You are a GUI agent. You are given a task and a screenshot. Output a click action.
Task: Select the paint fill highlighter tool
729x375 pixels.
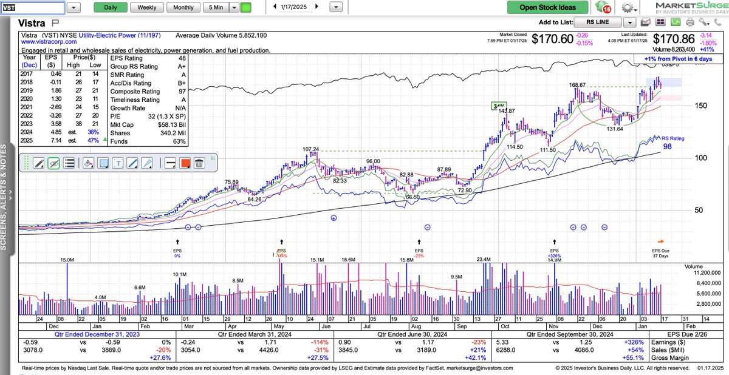[x=87, y=163]
